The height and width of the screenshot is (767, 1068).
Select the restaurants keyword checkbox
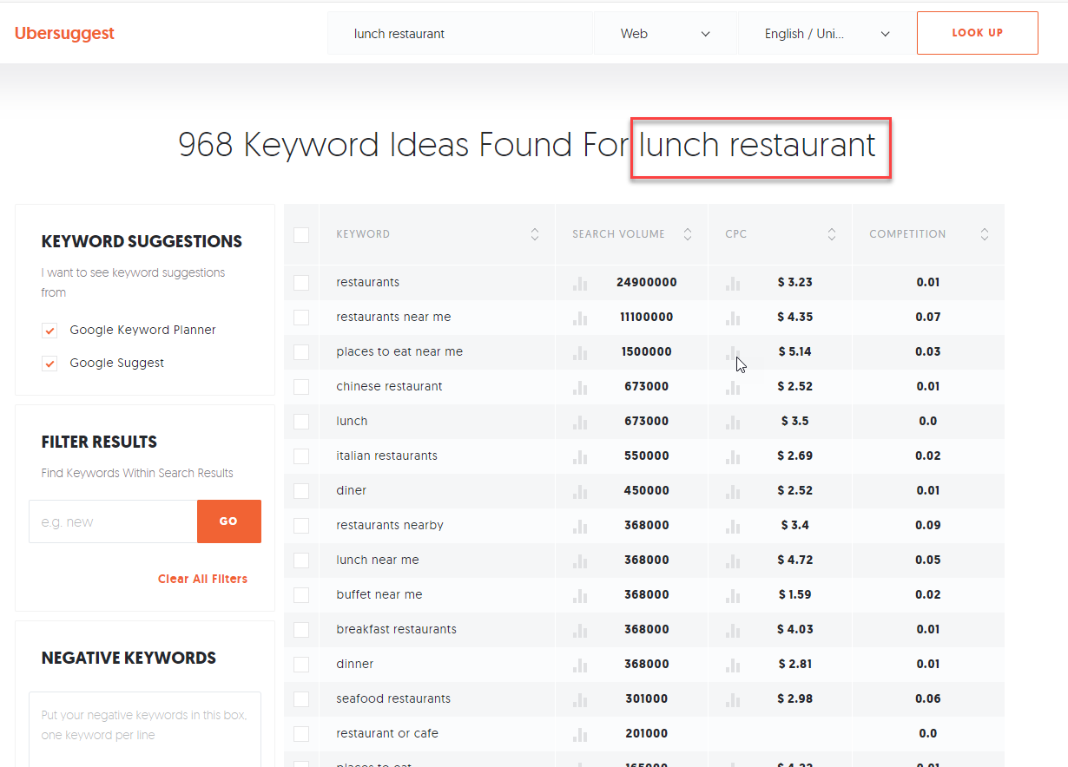point(301,283)
